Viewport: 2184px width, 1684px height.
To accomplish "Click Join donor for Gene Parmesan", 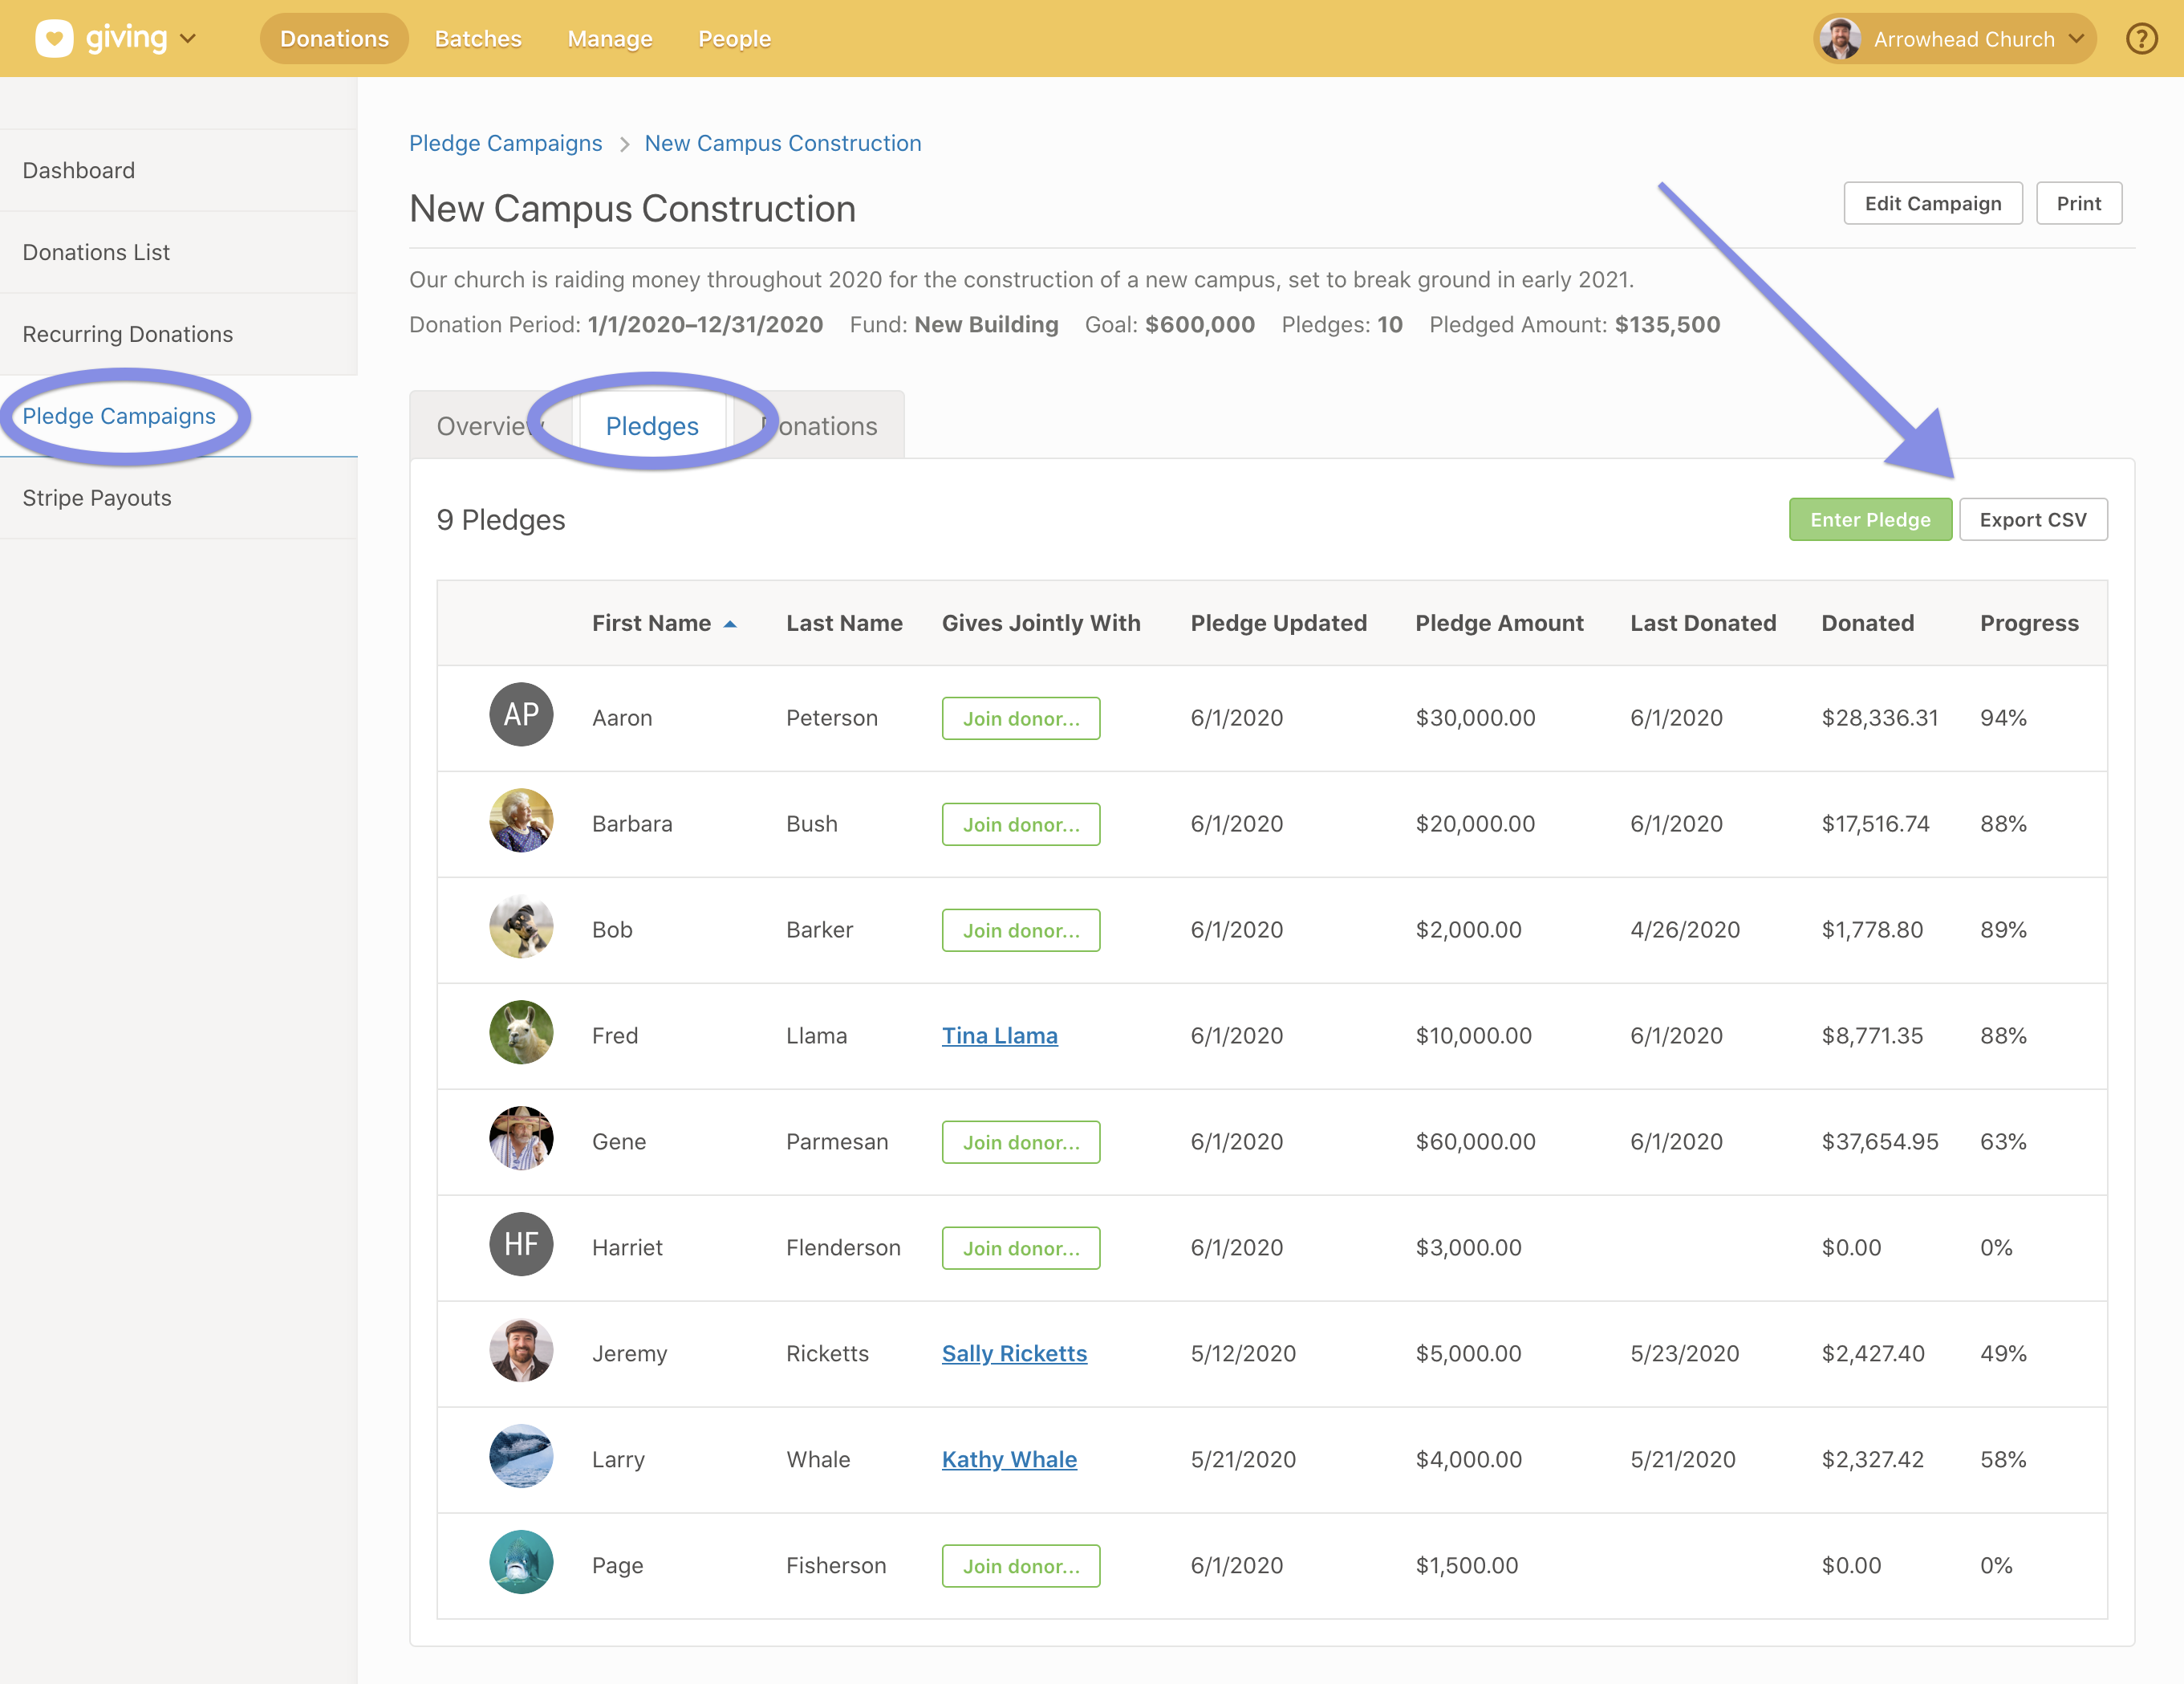I will click(1020, 1141).
